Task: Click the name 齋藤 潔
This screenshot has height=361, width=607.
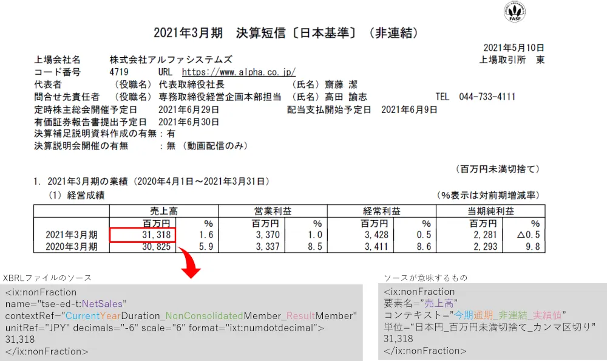Action: click(x=341, y=84)
